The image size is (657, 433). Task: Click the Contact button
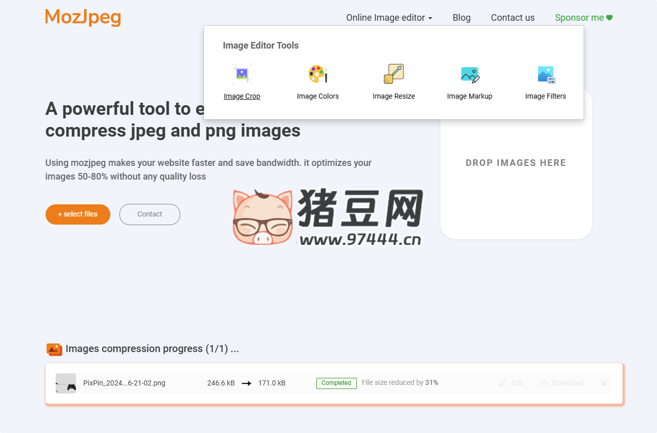coord(149,214)
